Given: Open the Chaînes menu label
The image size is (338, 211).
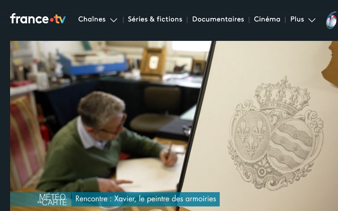Looking at the screenshot, I should [92, 19].
